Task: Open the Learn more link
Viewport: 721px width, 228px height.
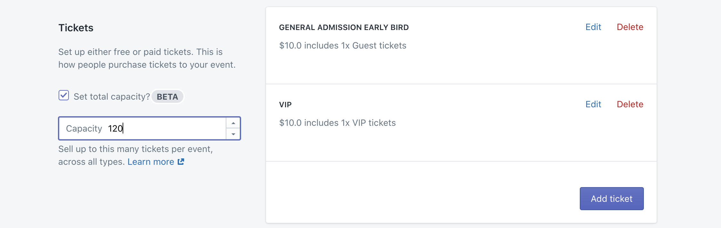Action: pyautogui.click(x=151, y=162)
